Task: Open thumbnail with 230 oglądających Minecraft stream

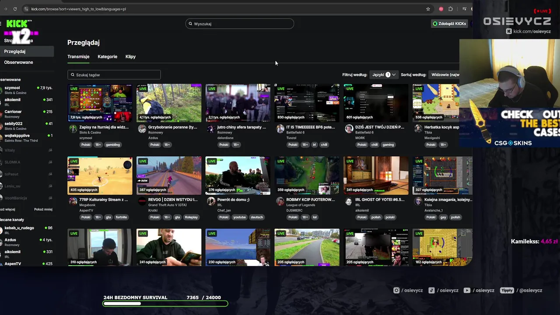Action: tap(238, 247)
